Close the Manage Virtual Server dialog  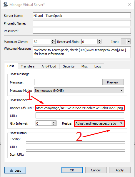pyautogui.click(x=130, y=4)
